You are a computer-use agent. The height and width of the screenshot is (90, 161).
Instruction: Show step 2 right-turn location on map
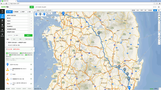31,74
